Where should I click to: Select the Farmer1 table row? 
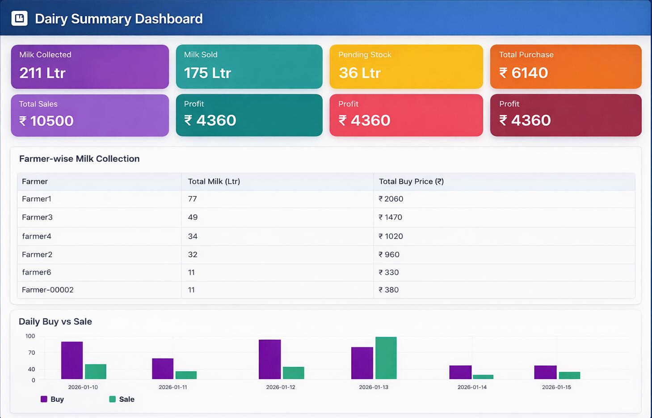tap(326, 199)
